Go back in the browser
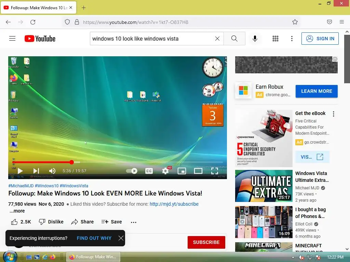This screenshot has height=262, width=350. 8,22
